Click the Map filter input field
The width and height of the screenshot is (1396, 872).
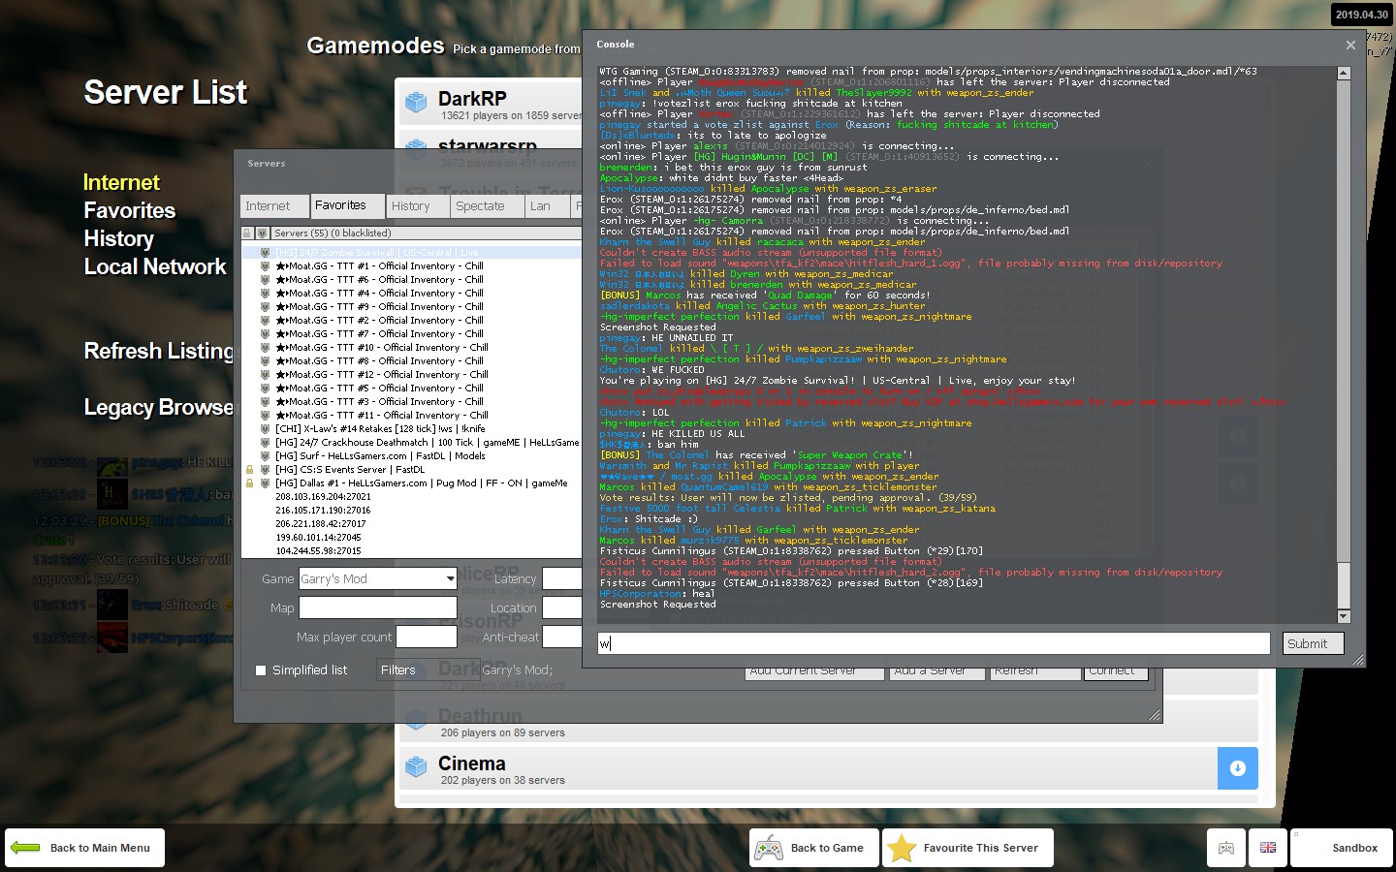tap(378, 608)
